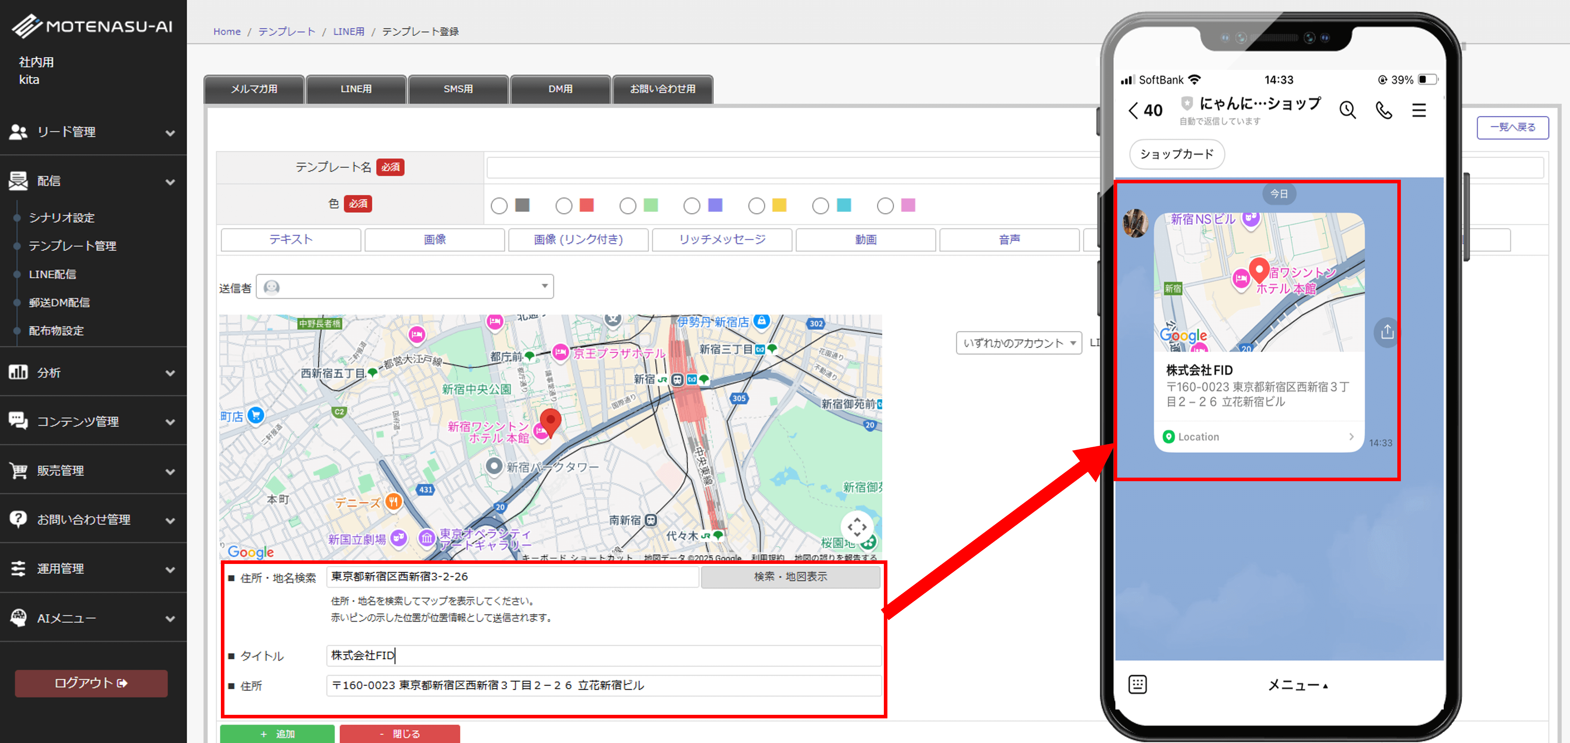The width and height of the screenshot is (1570, 743).
Task: Click the MOTENASU-AI logo
Action: [x=93, y=26]
